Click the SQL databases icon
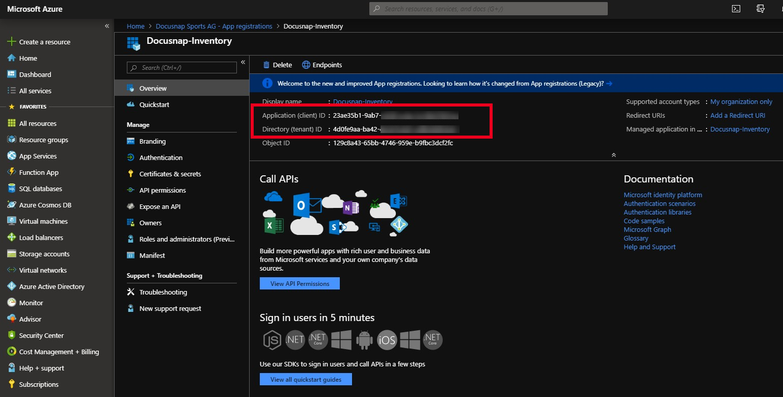783x397 pixels. click(11, 189)
